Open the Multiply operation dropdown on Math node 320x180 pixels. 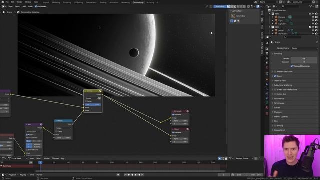pos(63,128)
